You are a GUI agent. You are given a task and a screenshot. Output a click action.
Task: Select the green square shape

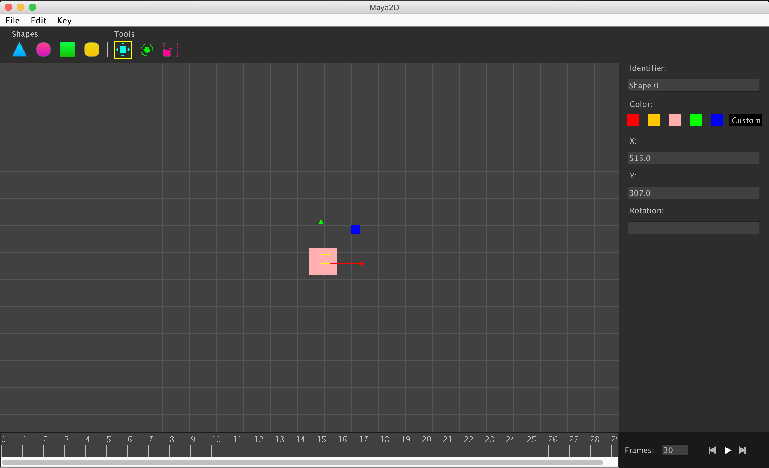67,50
